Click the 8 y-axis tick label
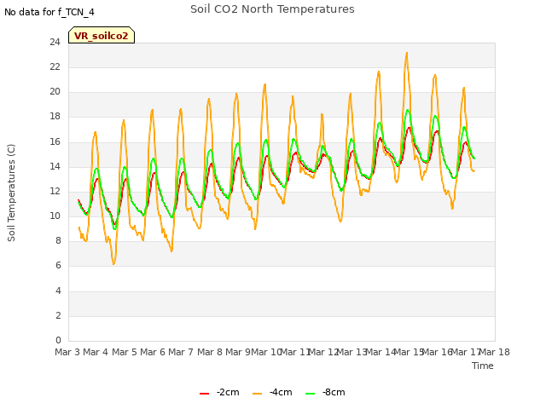 pyautogui.click(x=58, y=240)
